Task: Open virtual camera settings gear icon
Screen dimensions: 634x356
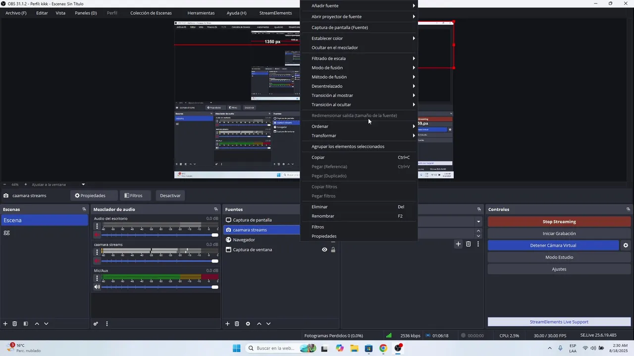Action: coord(626,245)
